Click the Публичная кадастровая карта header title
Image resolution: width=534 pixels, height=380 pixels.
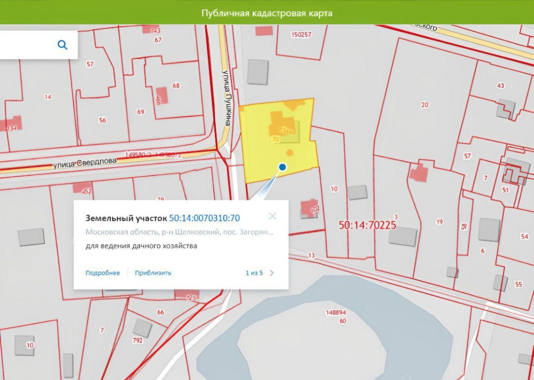(x=267, y=13)
